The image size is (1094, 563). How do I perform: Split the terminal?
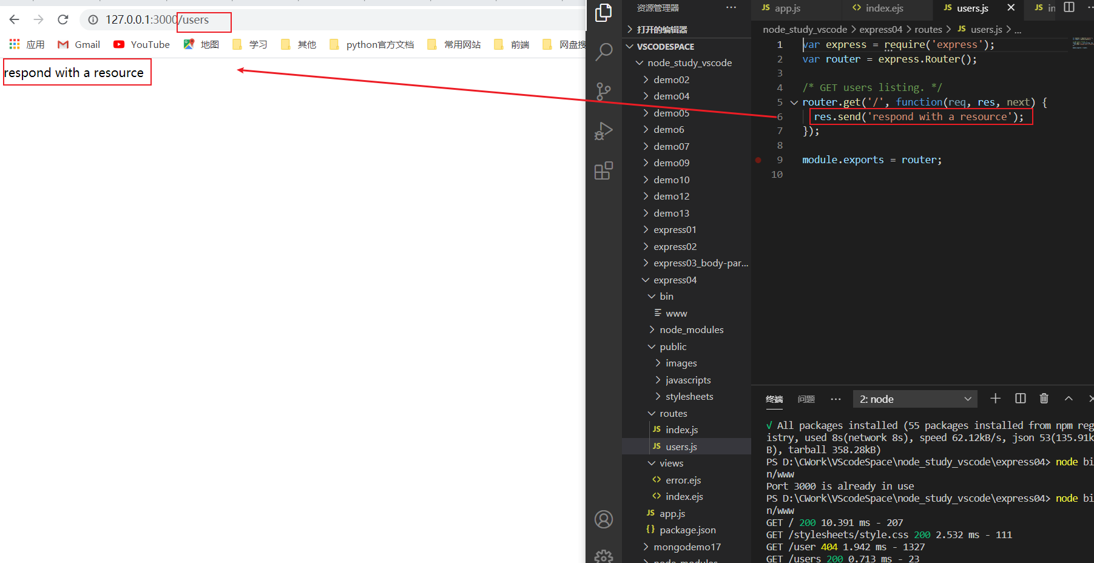[x=1021, y=399]
